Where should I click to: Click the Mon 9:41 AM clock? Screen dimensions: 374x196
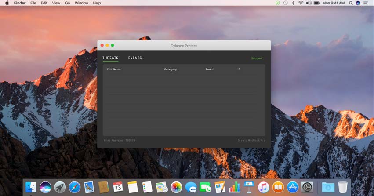pyautogui.click(x=334, y=3)
